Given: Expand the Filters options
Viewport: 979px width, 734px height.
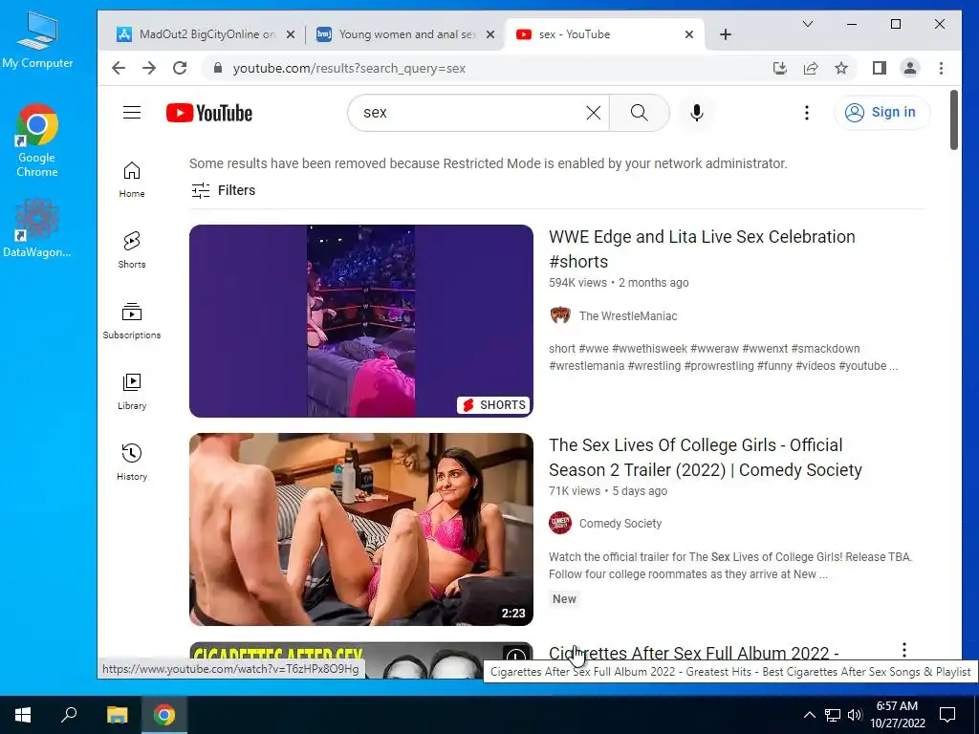Looking at the screenshot, I should click(x=224, y=190).
